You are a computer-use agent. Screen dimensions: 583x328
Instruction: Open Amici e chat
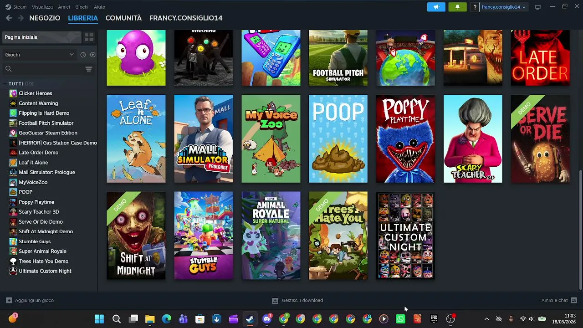point(555,300)
